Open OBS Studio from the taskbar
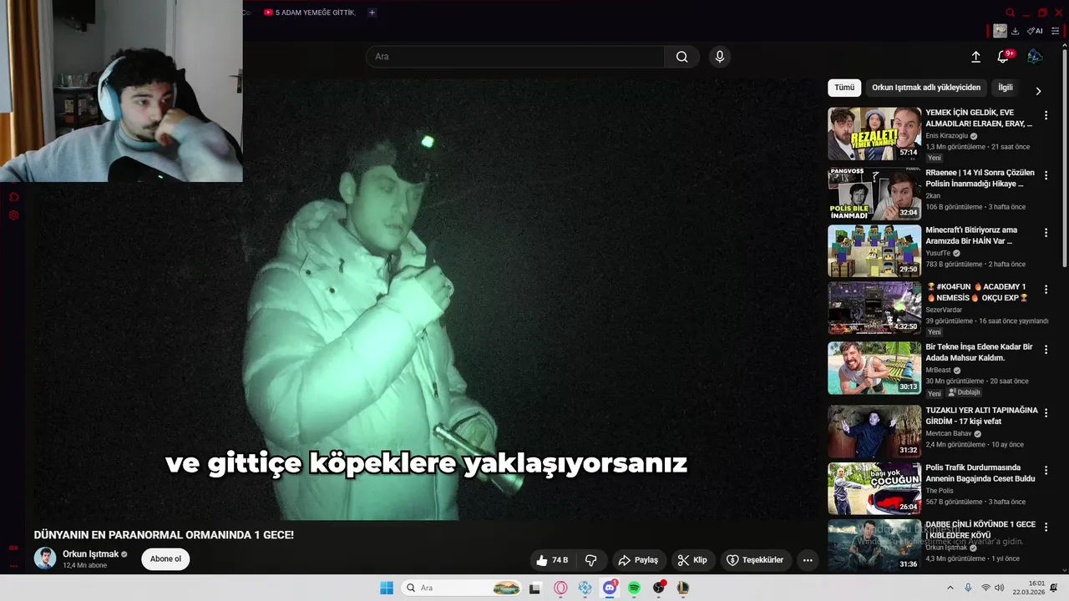This screenshot has width=1069, height=601. pos(659,588)
